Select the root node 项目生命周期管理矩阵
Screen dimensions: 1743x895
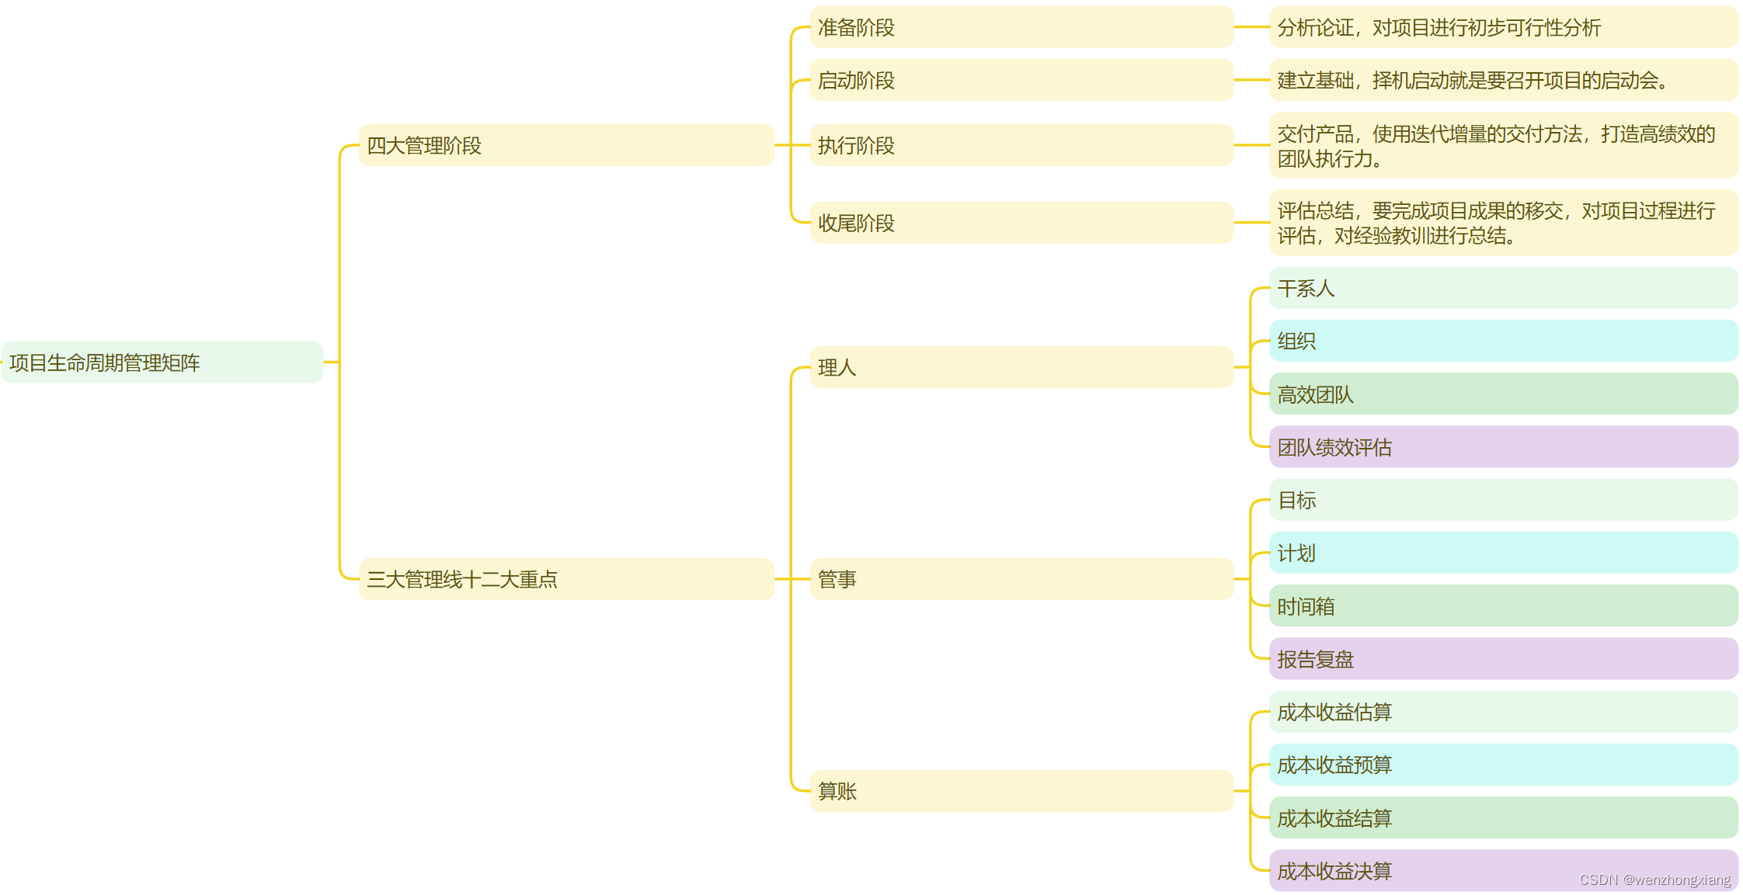(162, 362)
